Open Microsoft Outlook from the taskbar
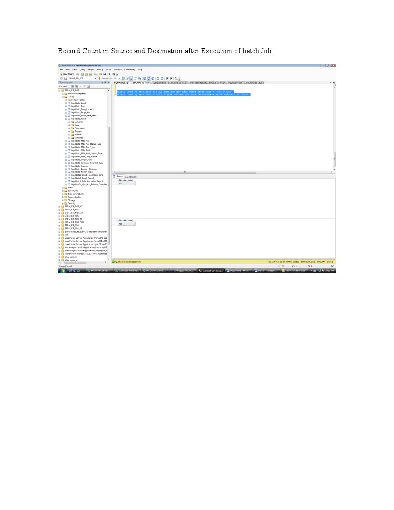394x510 pixels. [99, 271]
